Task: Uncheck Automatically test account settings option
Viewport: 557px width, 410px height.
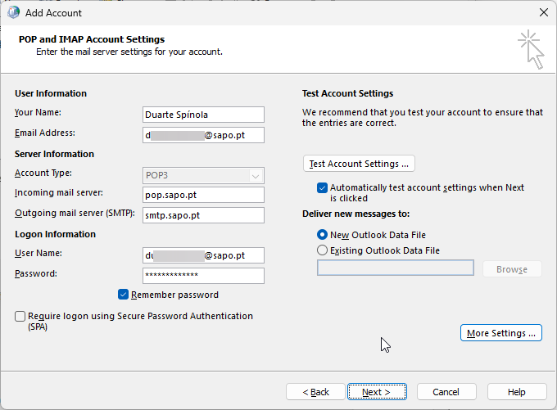Action: (322, 187)
